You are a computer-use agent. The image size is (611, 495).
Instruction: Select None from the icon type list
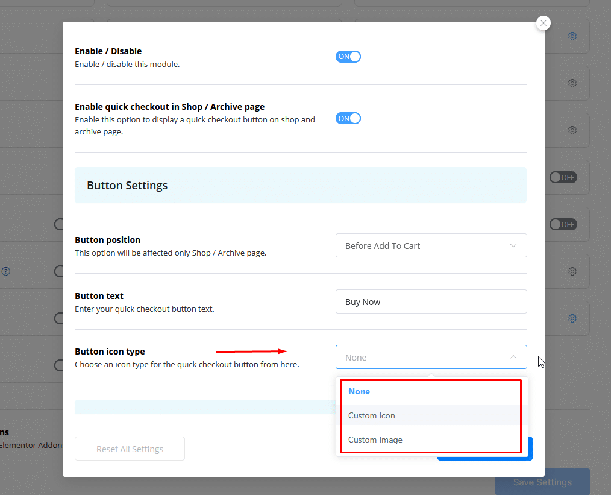tap(359, 391)
